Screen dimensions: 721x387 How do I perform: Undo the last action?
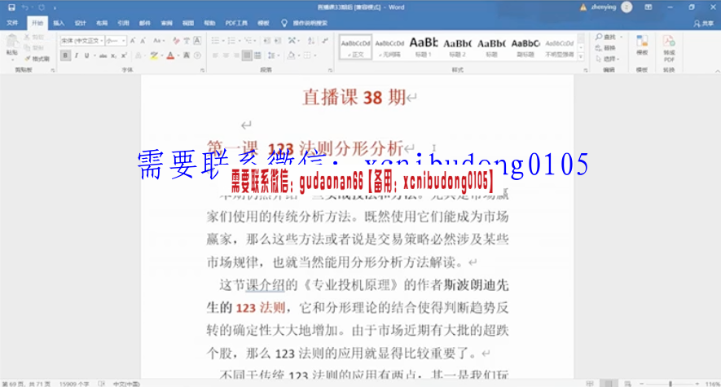[x=25, y=7]
